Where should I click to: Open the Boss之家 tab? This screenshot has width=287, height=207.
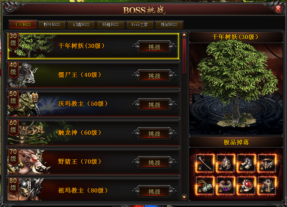pos(140,24)
